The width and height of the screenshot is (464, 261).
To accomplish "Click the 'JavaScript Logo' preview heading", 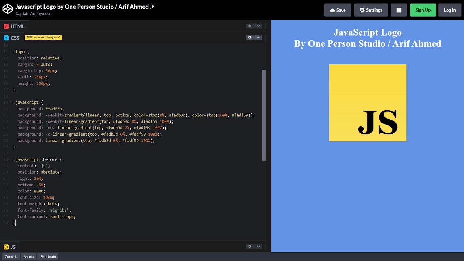I will coord(368,32).
